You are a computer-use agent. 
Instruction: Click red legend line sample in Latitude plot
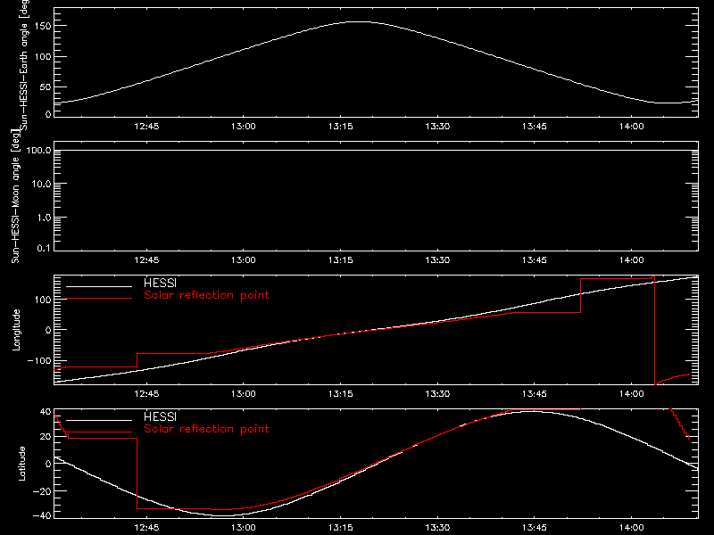99,432
